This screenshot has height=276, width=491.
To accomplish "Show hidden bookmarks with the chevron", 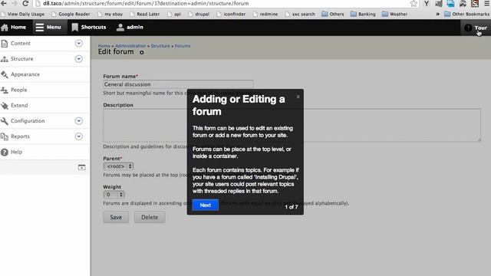I will [437, 14].
